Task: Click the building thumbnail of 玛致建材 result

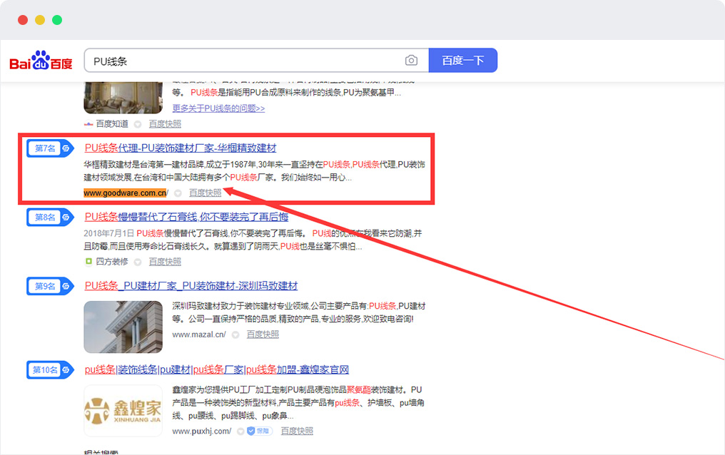Action: [123, 327]
